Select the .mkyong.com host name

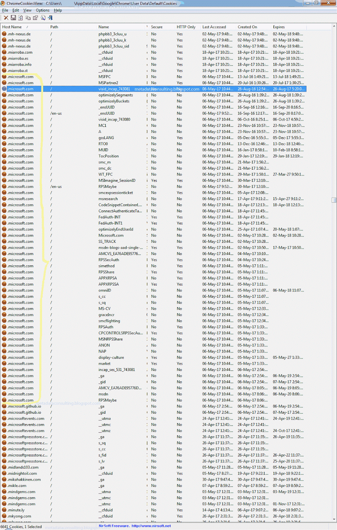[19, 516]
